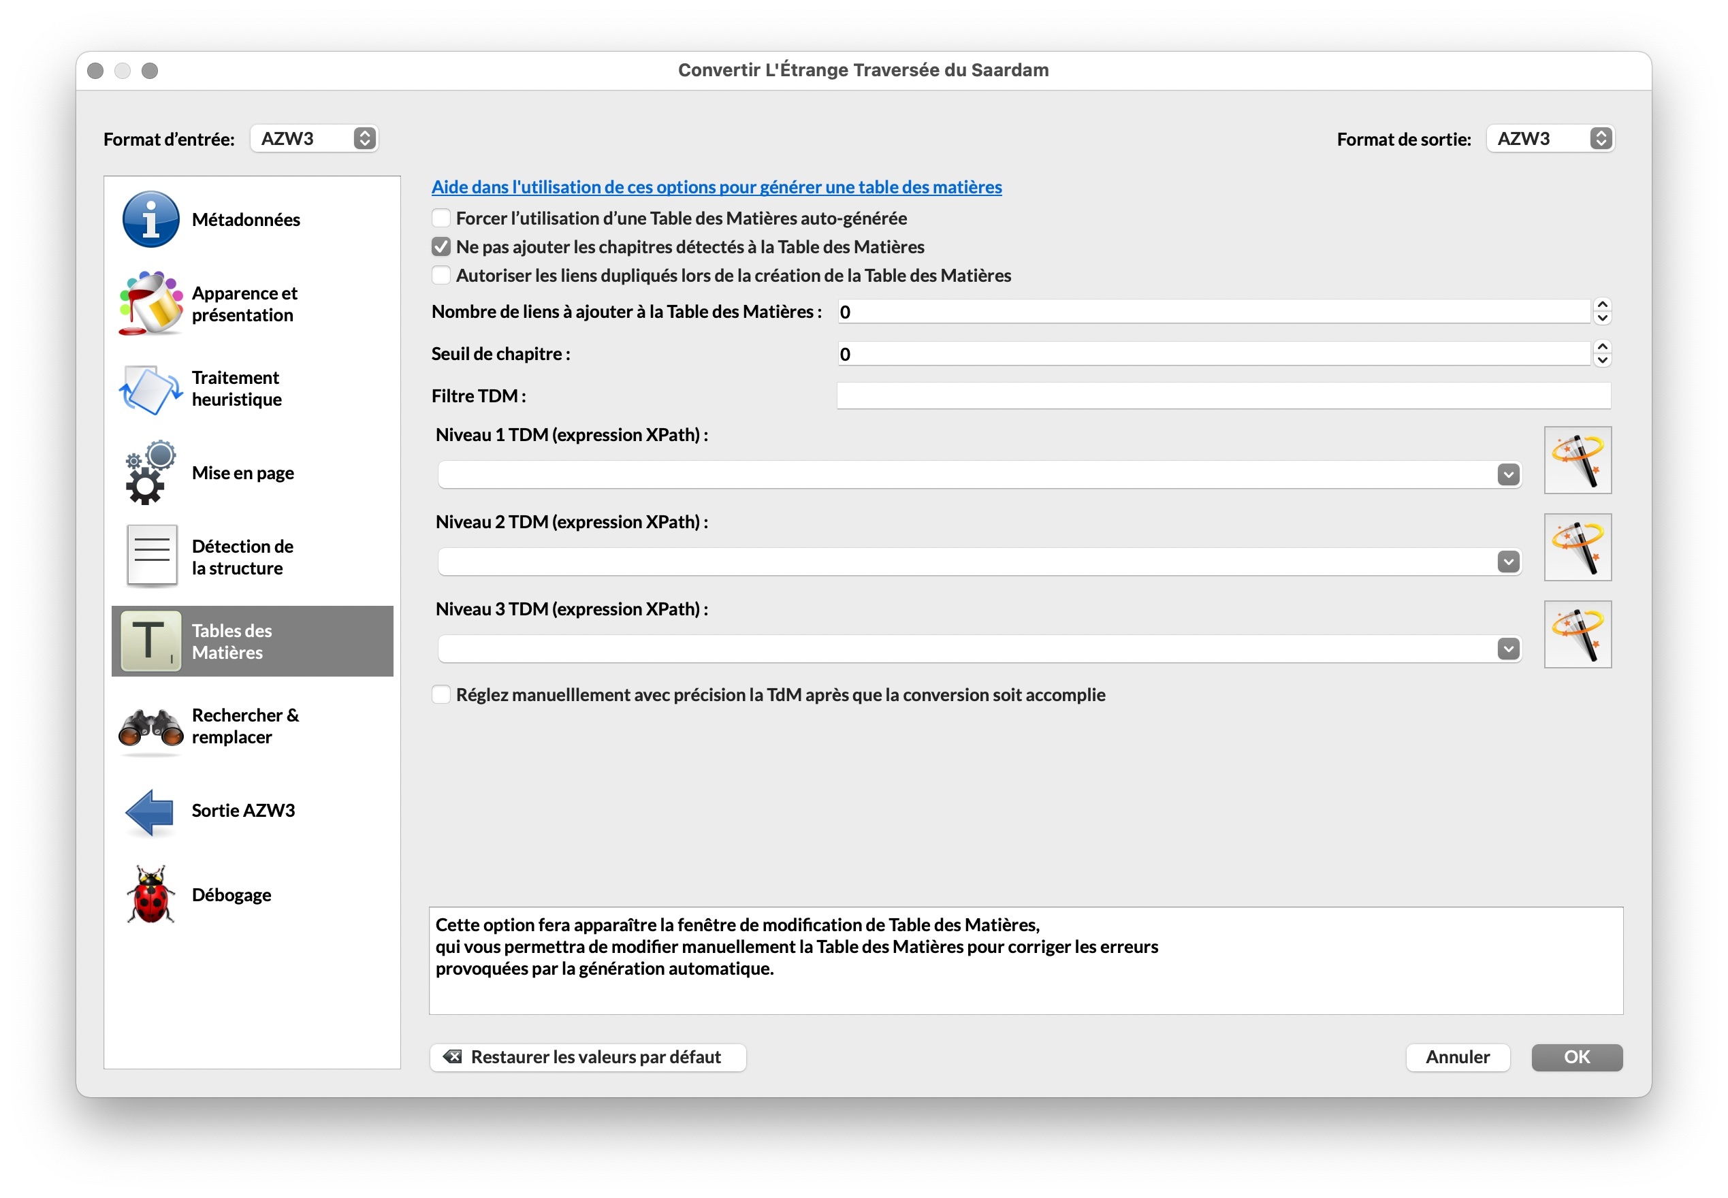The height and width of the screenshot is (1198, 1728).
Task: Enable manual TdM adjustment after conversion
Action: click(441, 695)
